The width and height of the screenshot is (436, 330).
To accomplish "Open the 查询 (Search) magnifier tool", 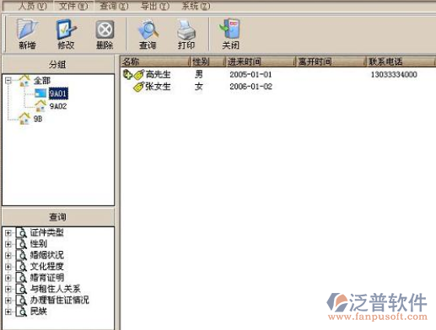I will pyautogui.click(x=148, y=29).
